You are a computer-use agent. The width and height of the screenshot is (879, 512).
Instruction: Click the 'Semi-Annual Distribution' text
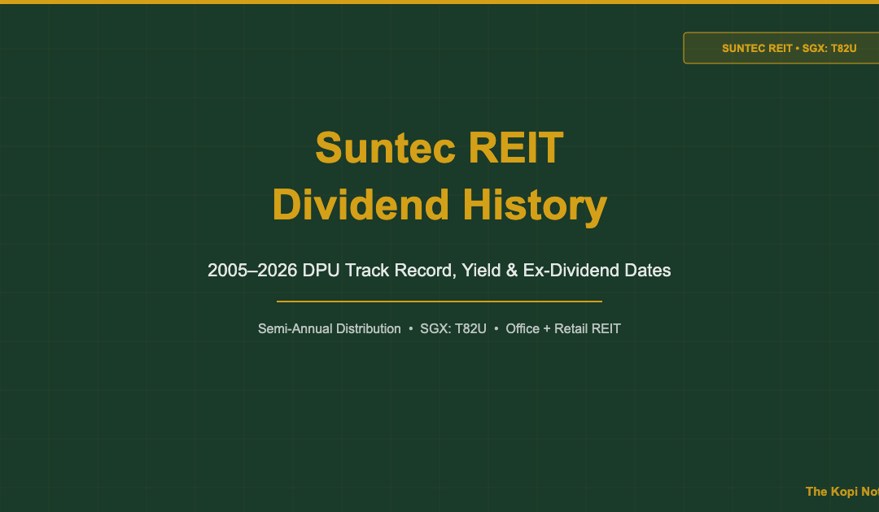pyautogui.click(x=330, y=329)
